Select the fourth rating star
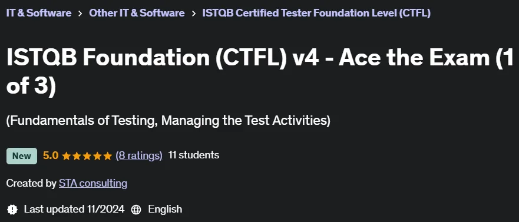 pyautogui.click(x=97, y=156)
